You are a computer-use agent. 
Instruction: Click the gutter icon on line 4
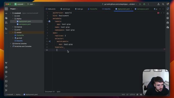[49, 22]
